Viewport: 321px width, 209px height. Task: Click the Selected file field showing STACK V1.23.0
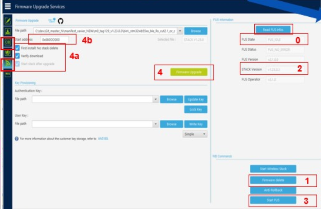[194, 39]
